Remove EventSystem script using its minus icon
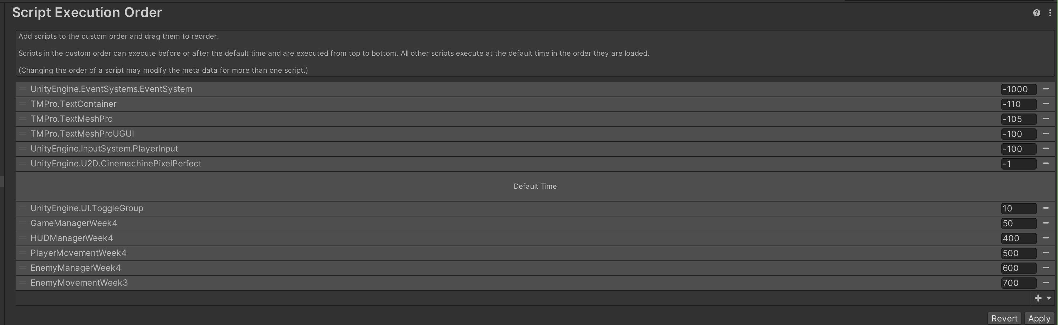Image resolution: width=1058 pixels, height=325 pixels. pyautogui.click(x=1046, y=89)
